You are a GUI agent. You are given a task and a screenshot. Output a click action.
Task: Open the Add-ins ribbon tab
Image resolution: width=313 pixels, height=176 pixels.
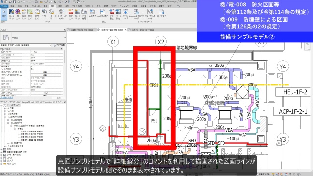[113, 6]
